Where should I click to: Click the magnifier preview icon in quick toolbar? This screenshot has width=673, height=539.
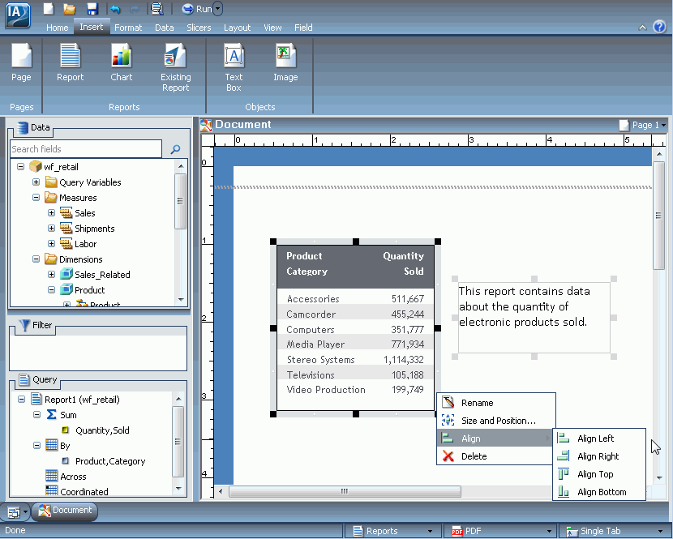157,9
